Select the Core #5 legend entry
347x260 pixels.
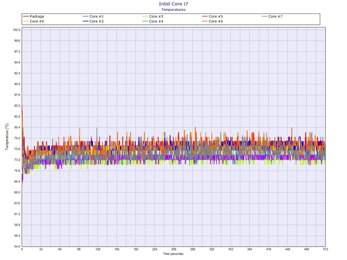(212, 17)
